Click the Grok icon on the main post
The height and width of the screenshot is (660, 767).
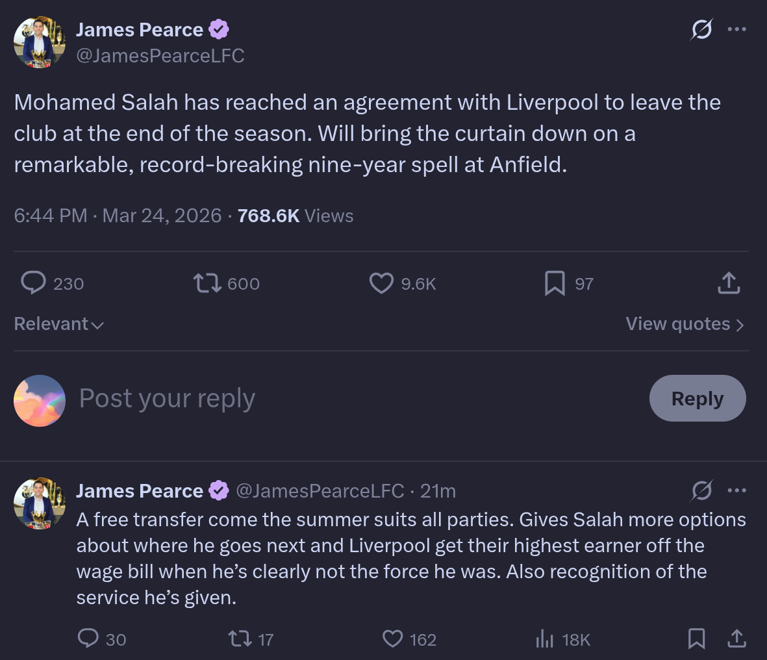pyautogui.click(x=701, y=29)
